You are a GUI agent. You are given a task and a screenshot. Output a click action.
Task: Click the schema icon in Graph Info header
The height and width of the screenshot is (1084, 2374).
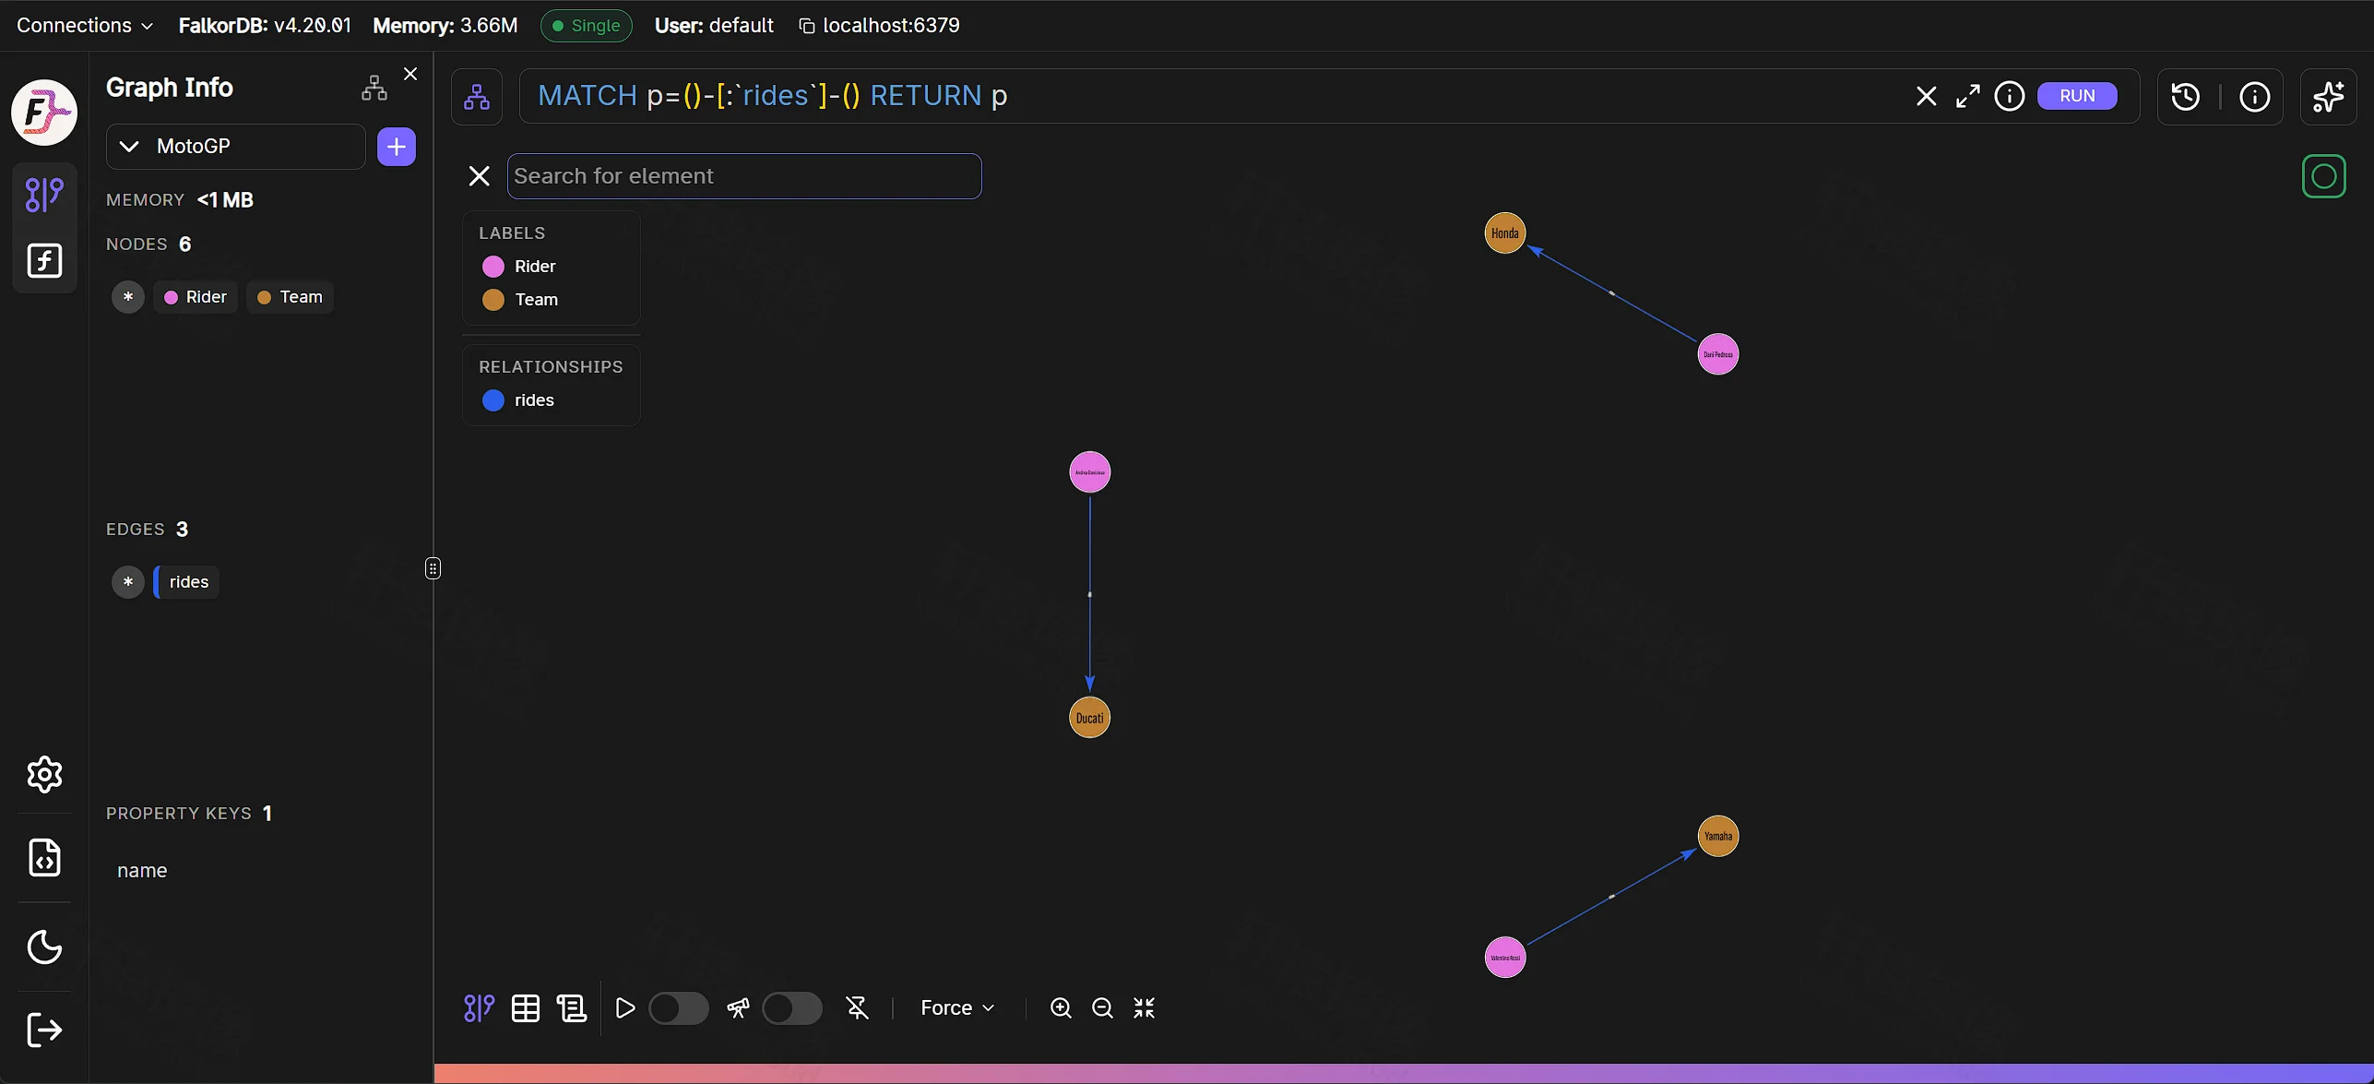[374, 88]
